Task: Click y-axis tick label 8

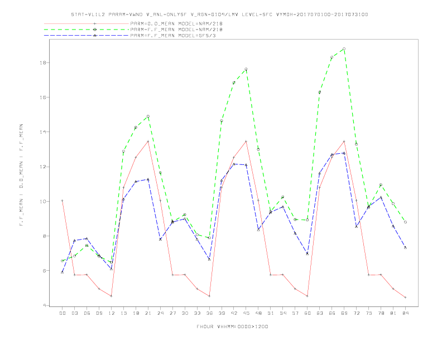Action: 45,236
